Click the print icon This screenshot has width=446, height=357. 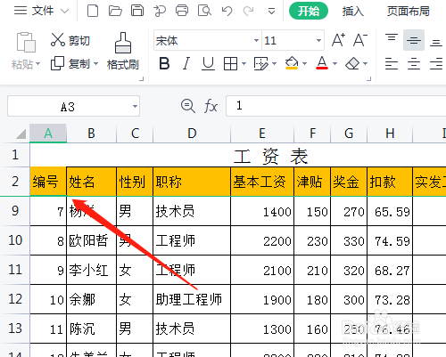(182, 11)
